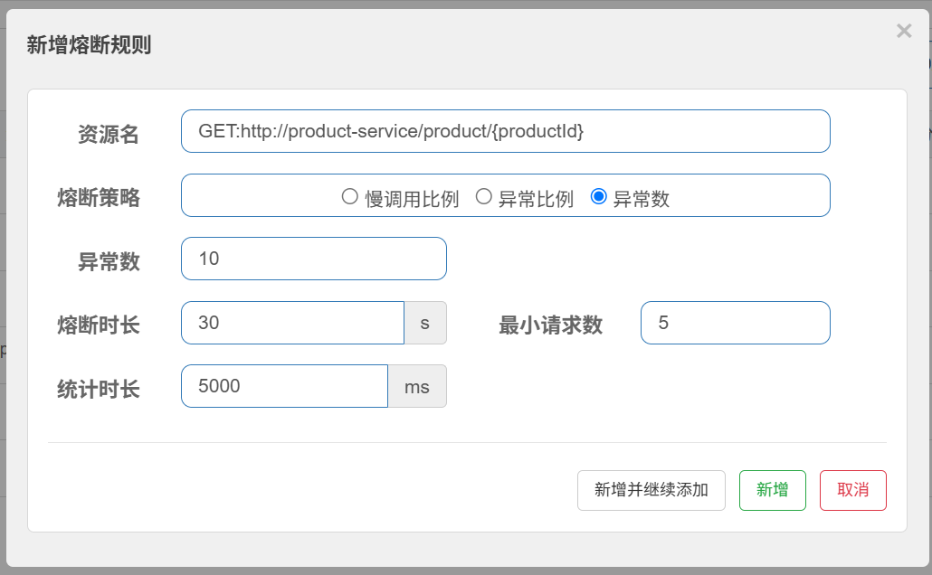
Task: Click the green 新增 button
Action: [772, 490]
